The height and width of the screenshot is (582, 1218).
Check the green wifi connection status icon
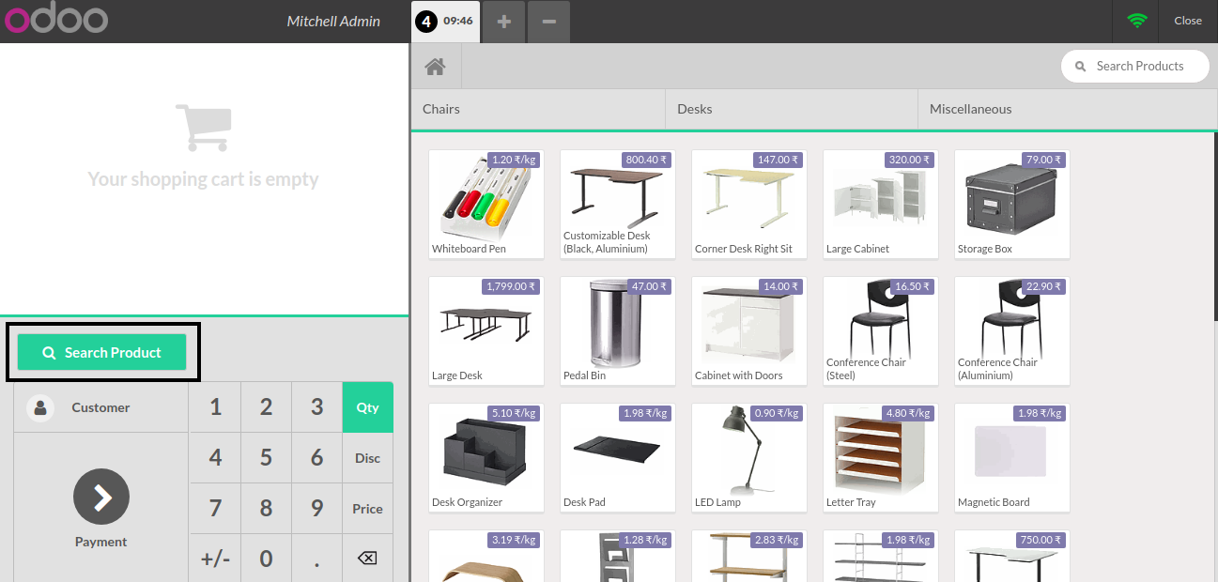click(x=1137, y=21)
